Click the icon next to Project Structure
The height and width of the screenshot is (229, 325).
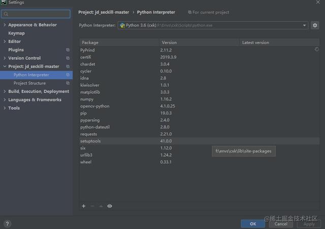coord(68,83)
